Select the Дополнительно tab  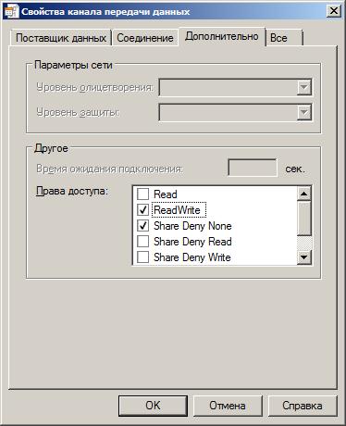click(x=222, y=37)
